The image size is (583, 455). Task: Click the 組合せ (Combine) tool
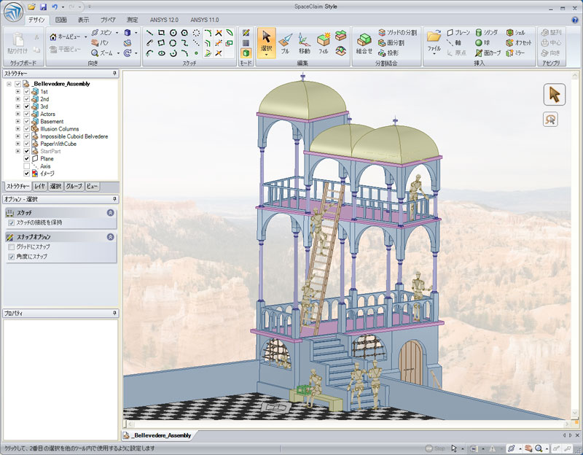click(364, 42)
